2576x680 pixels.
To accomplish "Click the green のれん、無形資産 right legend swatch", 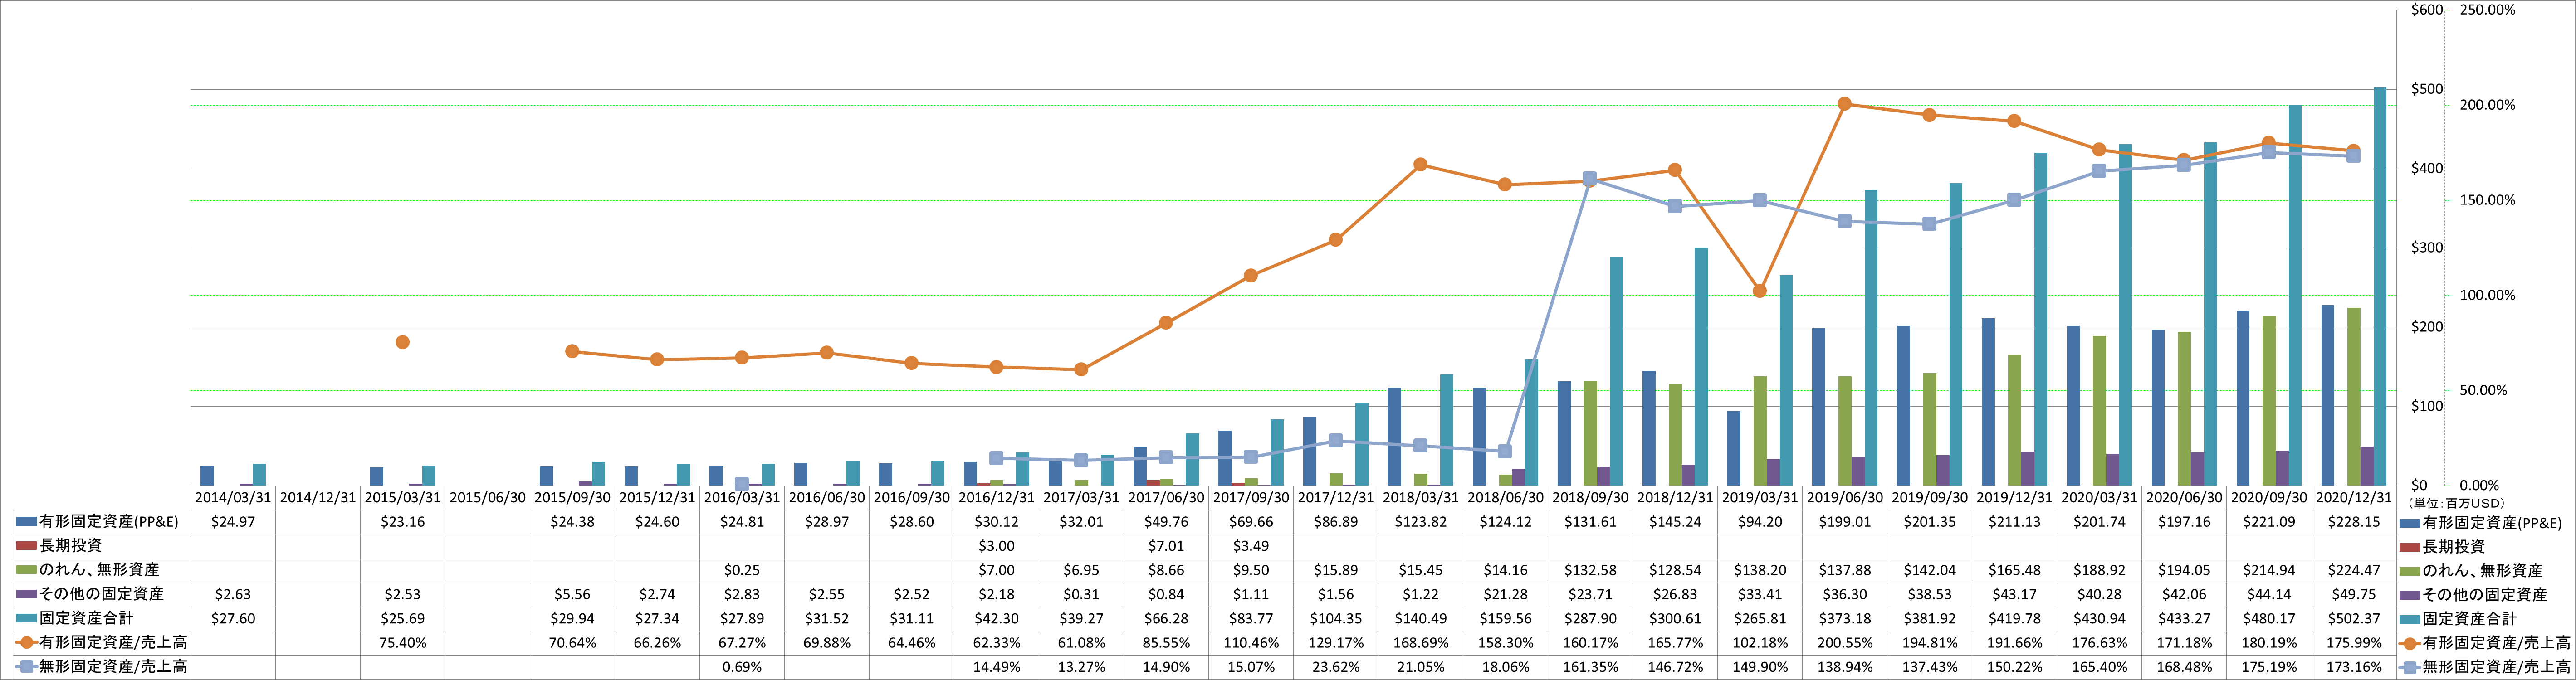I will (2409, 571).
